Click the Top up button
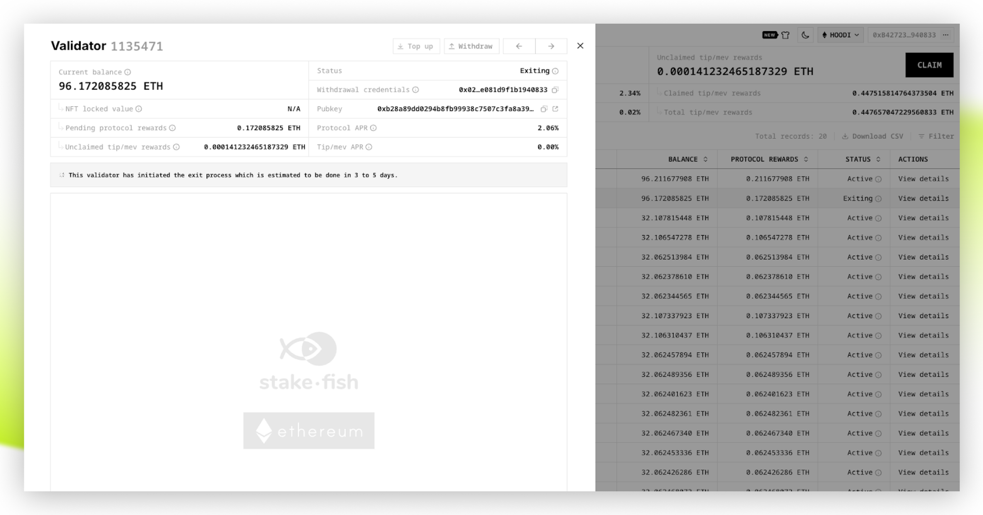Viewport: 983px width, 515px height. [x=416, y=46]
